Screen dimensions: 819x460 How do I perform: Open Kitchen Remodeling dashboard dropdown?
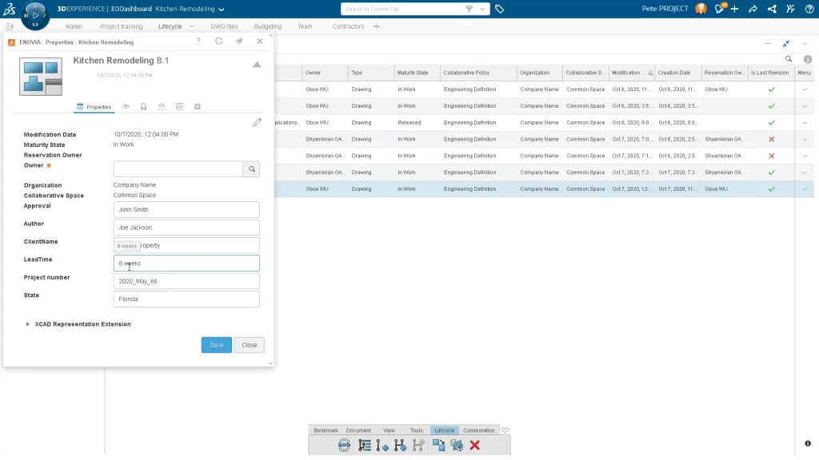coord(222,10)
